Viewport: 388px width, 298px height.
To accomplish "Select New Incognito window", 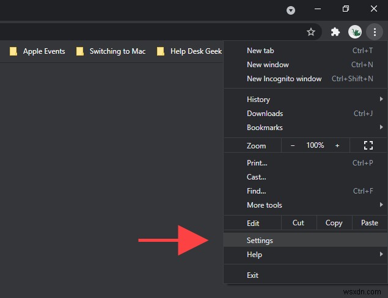I will 284,79.
